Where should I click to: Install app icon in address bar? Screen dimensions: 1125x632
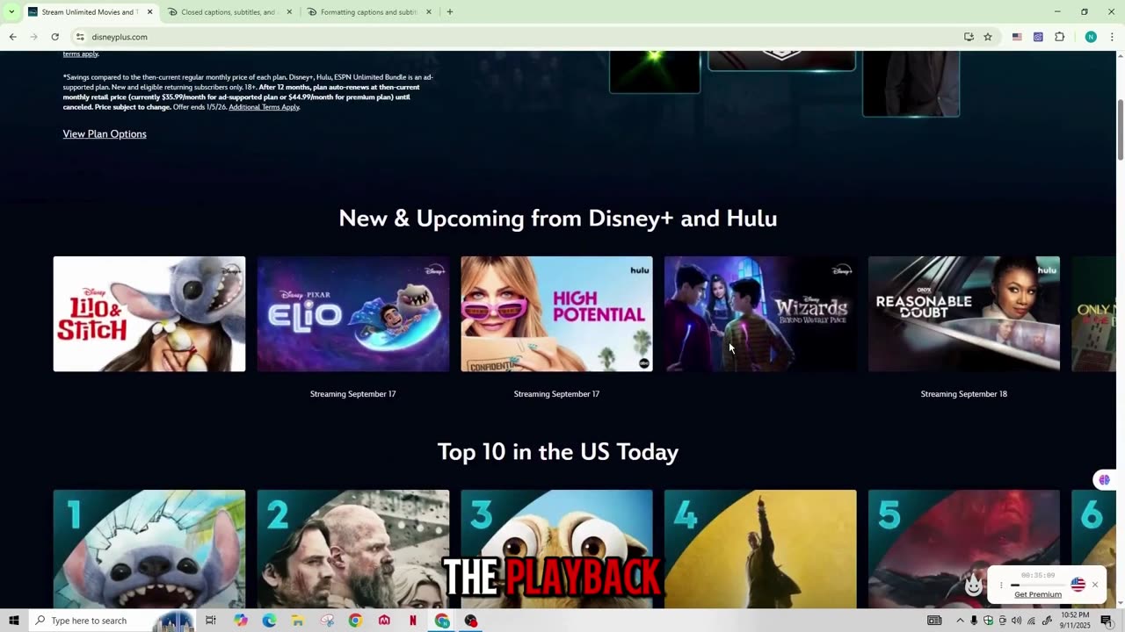pos(969,37)
